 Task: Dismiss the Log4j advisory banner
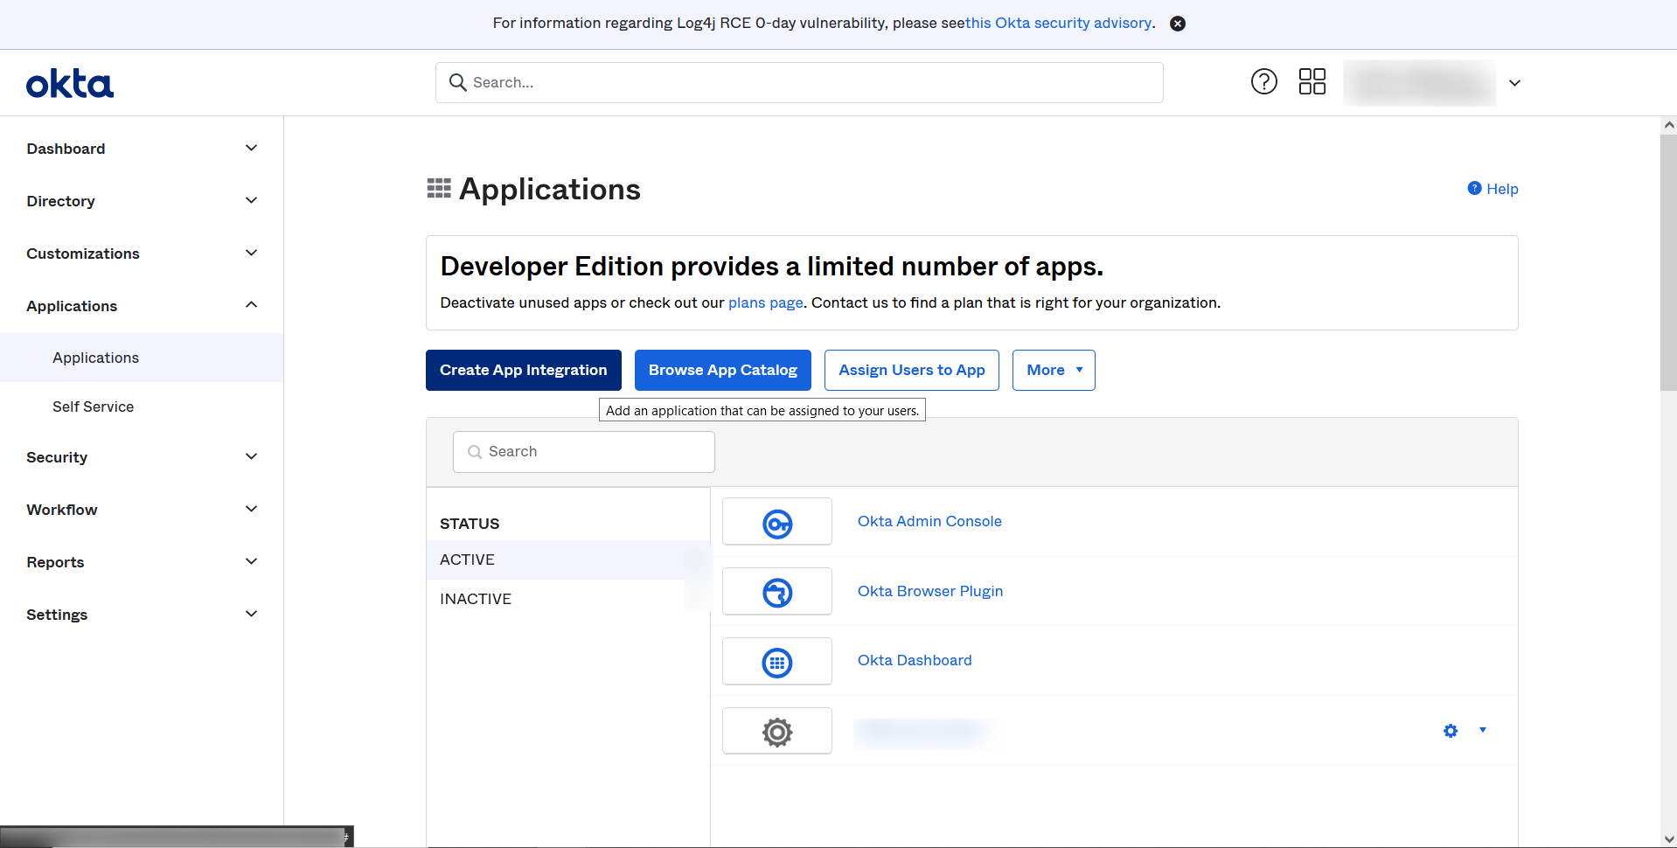(1178, 24)
